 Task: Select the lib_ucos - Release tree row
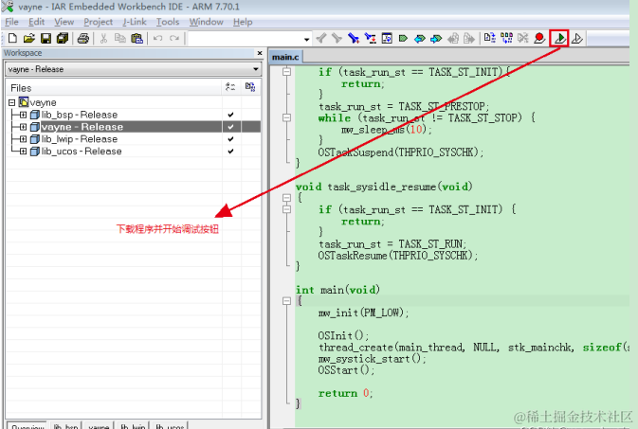134,152
